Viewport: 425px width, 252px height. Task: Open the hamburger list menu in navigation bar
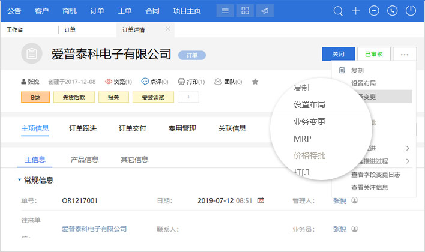click(225, 11)
